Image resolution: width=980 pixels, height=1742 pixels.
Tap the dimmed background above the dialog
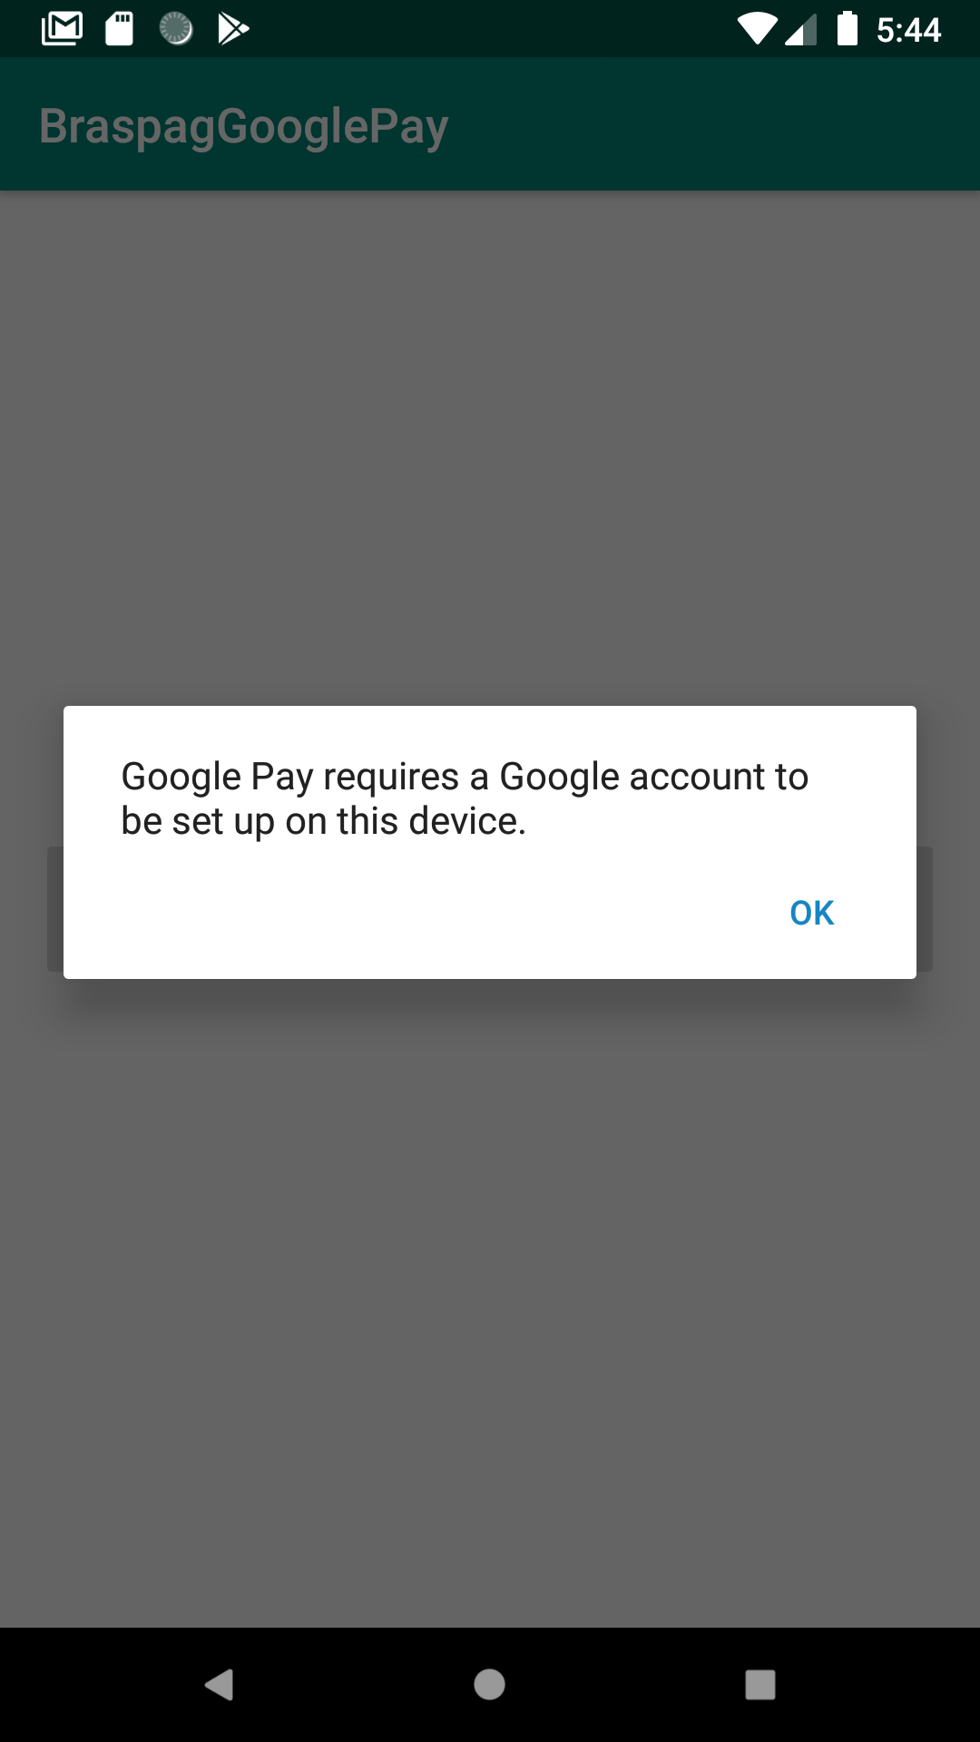tap(490, 445)
